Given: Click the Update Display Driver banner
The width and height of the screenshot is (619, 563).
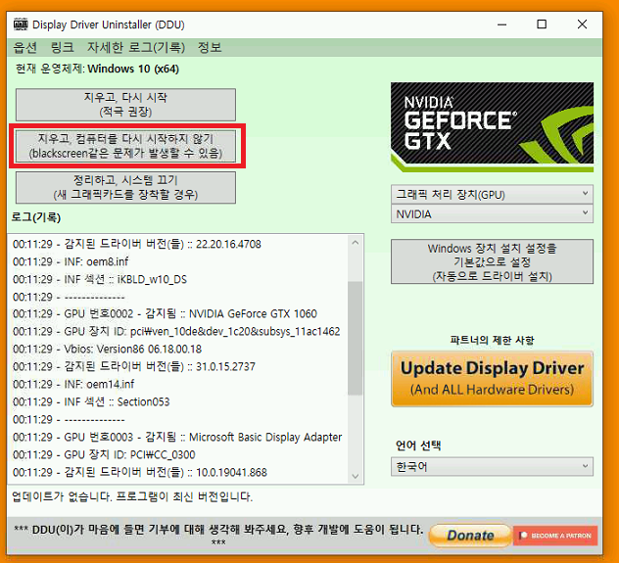Looking at the screenshot, I should coord(492,379).
